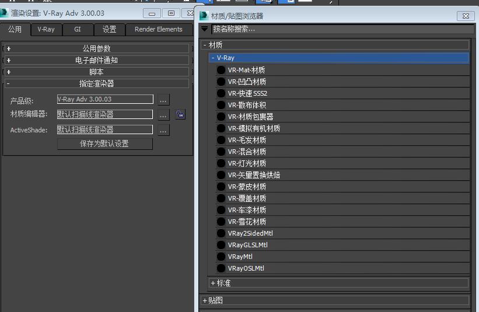The image size is (479, 312).
Task: Click the 3ds Max icon in render settings title
Action: 4,13
